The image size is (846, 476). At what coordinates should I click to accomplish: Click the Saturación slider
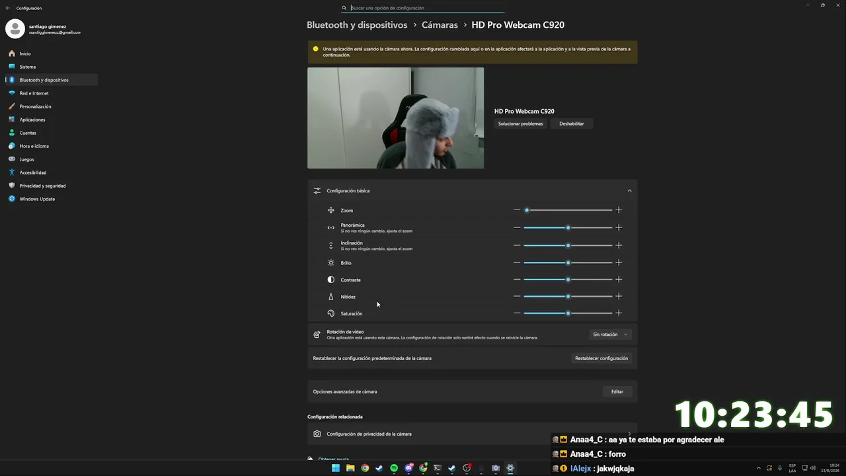pyautogui.click(x=568, y=313)
